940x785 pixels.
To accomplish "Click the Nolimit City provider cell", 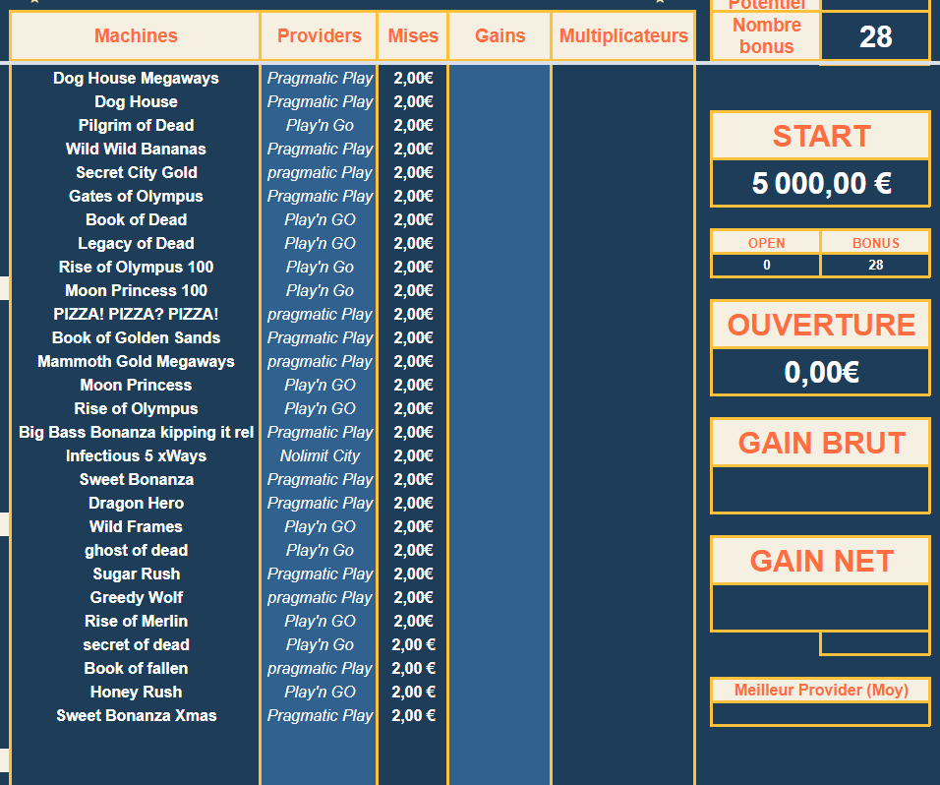I will pos(320,455).
